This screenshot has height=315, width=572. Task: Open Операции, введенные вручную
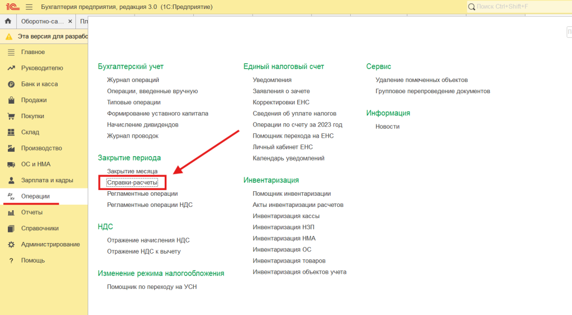click(x=152, y=91)
